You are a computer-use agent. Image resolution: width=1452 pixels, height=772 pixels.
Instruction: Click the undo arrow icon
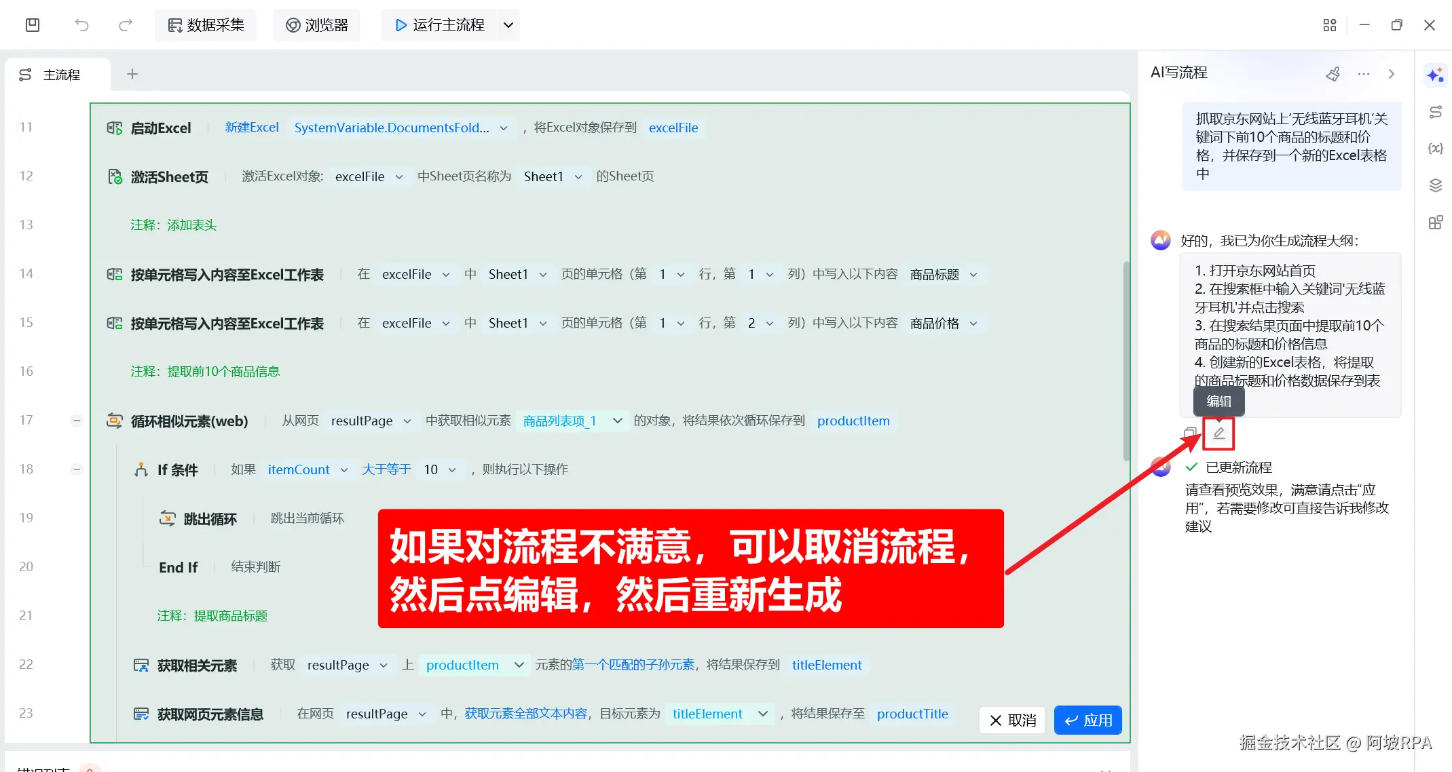pyautogui.click(x=81, y=25)
